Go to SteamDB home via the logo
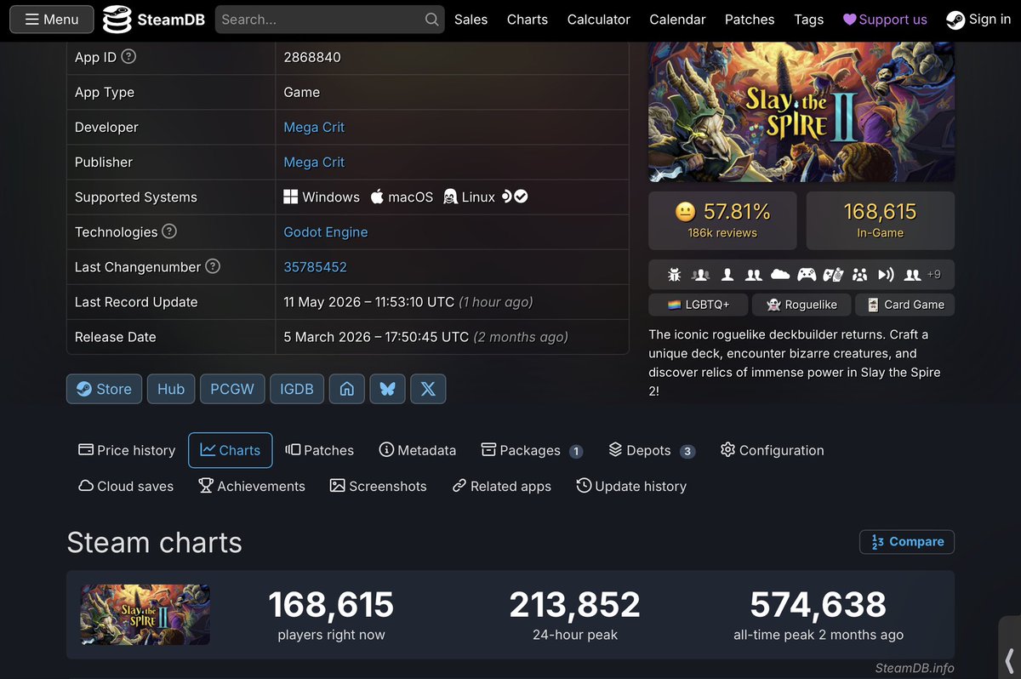1021x679 pixels. click(x=153, y=20)
